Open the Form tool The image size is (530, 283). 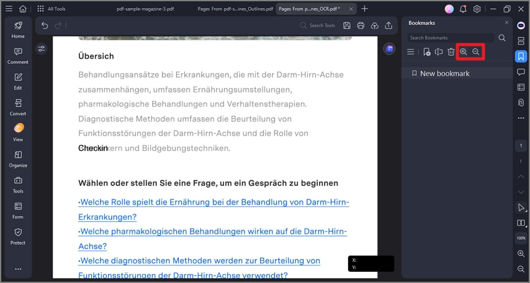pos(18,211)
